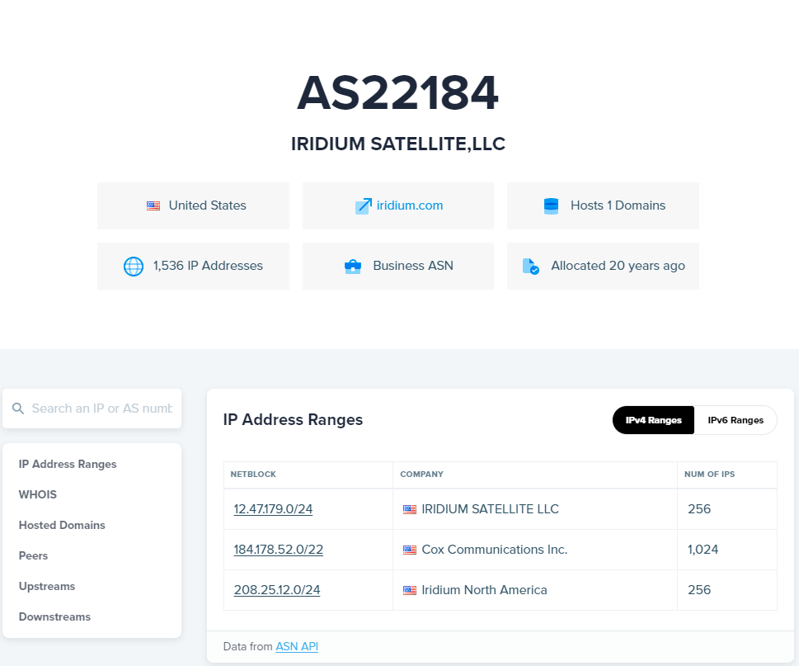Click the flag icon next to Cox Communications Inc.

410,550
